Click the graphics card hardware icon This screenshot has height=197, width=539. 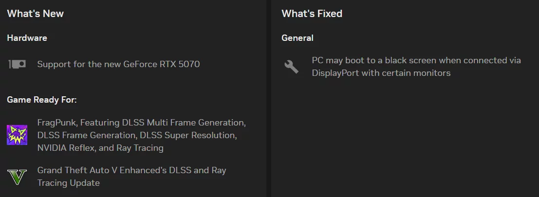17,64
